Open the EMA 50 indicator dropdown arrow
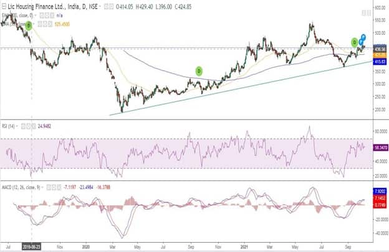This screenshot has height=252, width=389. pyautogui.click(x=34, y=24)
